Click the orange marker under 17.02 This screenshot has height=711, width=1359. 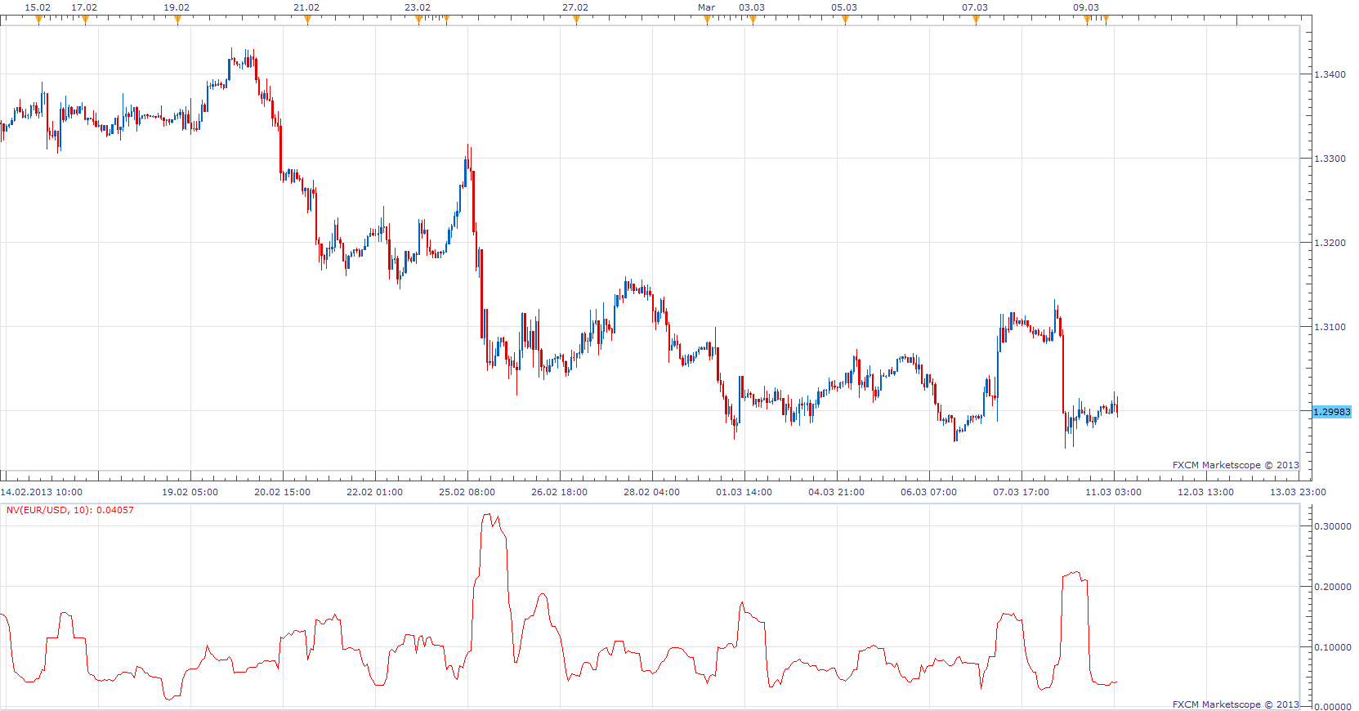point(85,20)
